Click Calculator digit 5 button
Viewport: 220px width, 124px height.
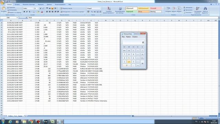click(129, 58)
